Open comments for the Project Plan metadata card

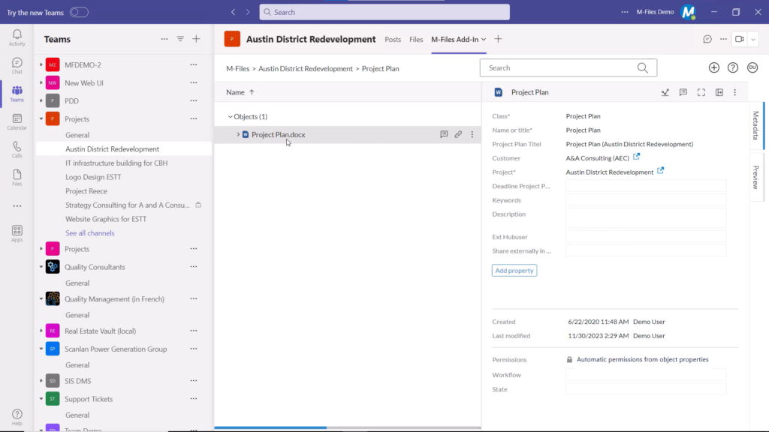click(x=683, y=92)
